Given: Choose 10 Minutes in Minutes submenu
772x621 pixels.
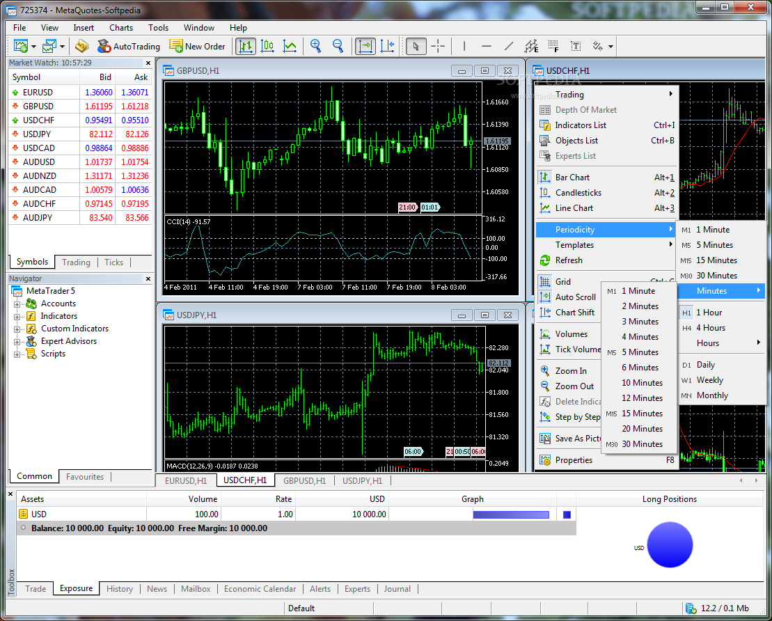Looking at the screenshot, I should click(x=640, y=383).
